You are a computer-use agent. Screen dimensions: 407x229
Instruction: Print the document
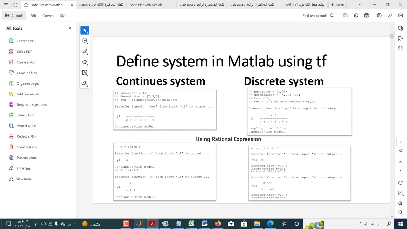click(366, 16)
